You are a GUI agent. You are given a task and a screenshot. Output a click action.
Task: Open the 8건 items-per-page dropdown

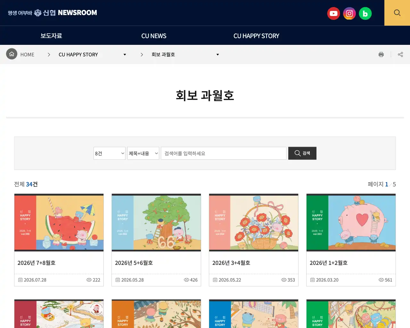pyautogui.click(x=110, y=153)
